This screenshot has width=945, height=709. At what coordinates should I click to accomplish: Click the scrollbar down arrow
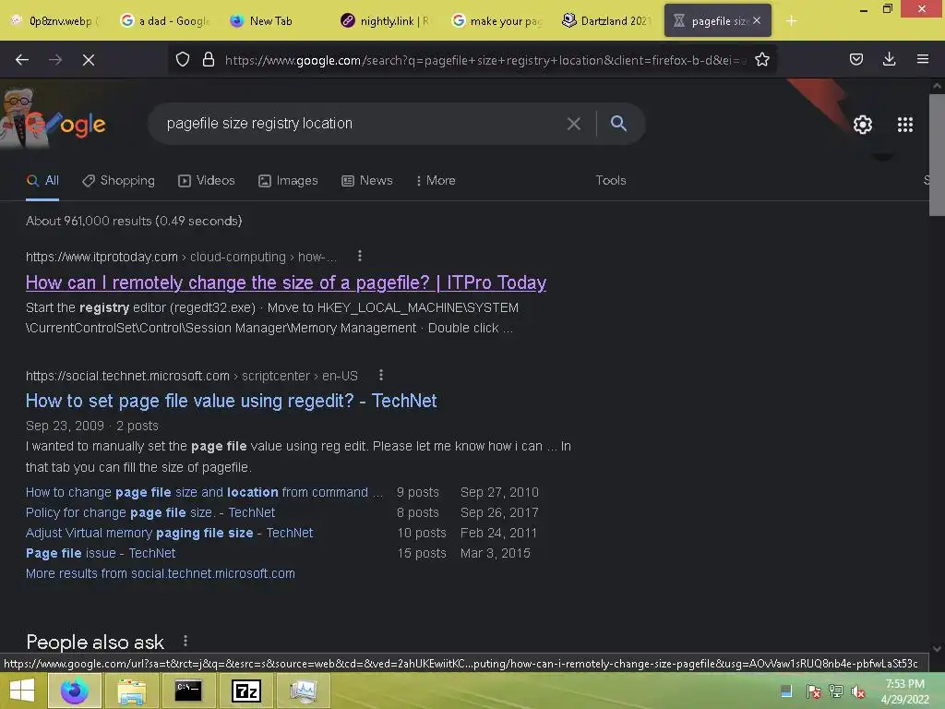tap(936, 649)
